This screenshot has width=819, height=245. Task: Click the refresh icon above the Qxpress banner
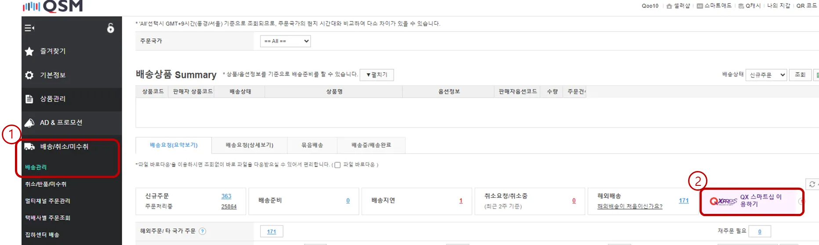pyautogui.click(x=812, y=184)
